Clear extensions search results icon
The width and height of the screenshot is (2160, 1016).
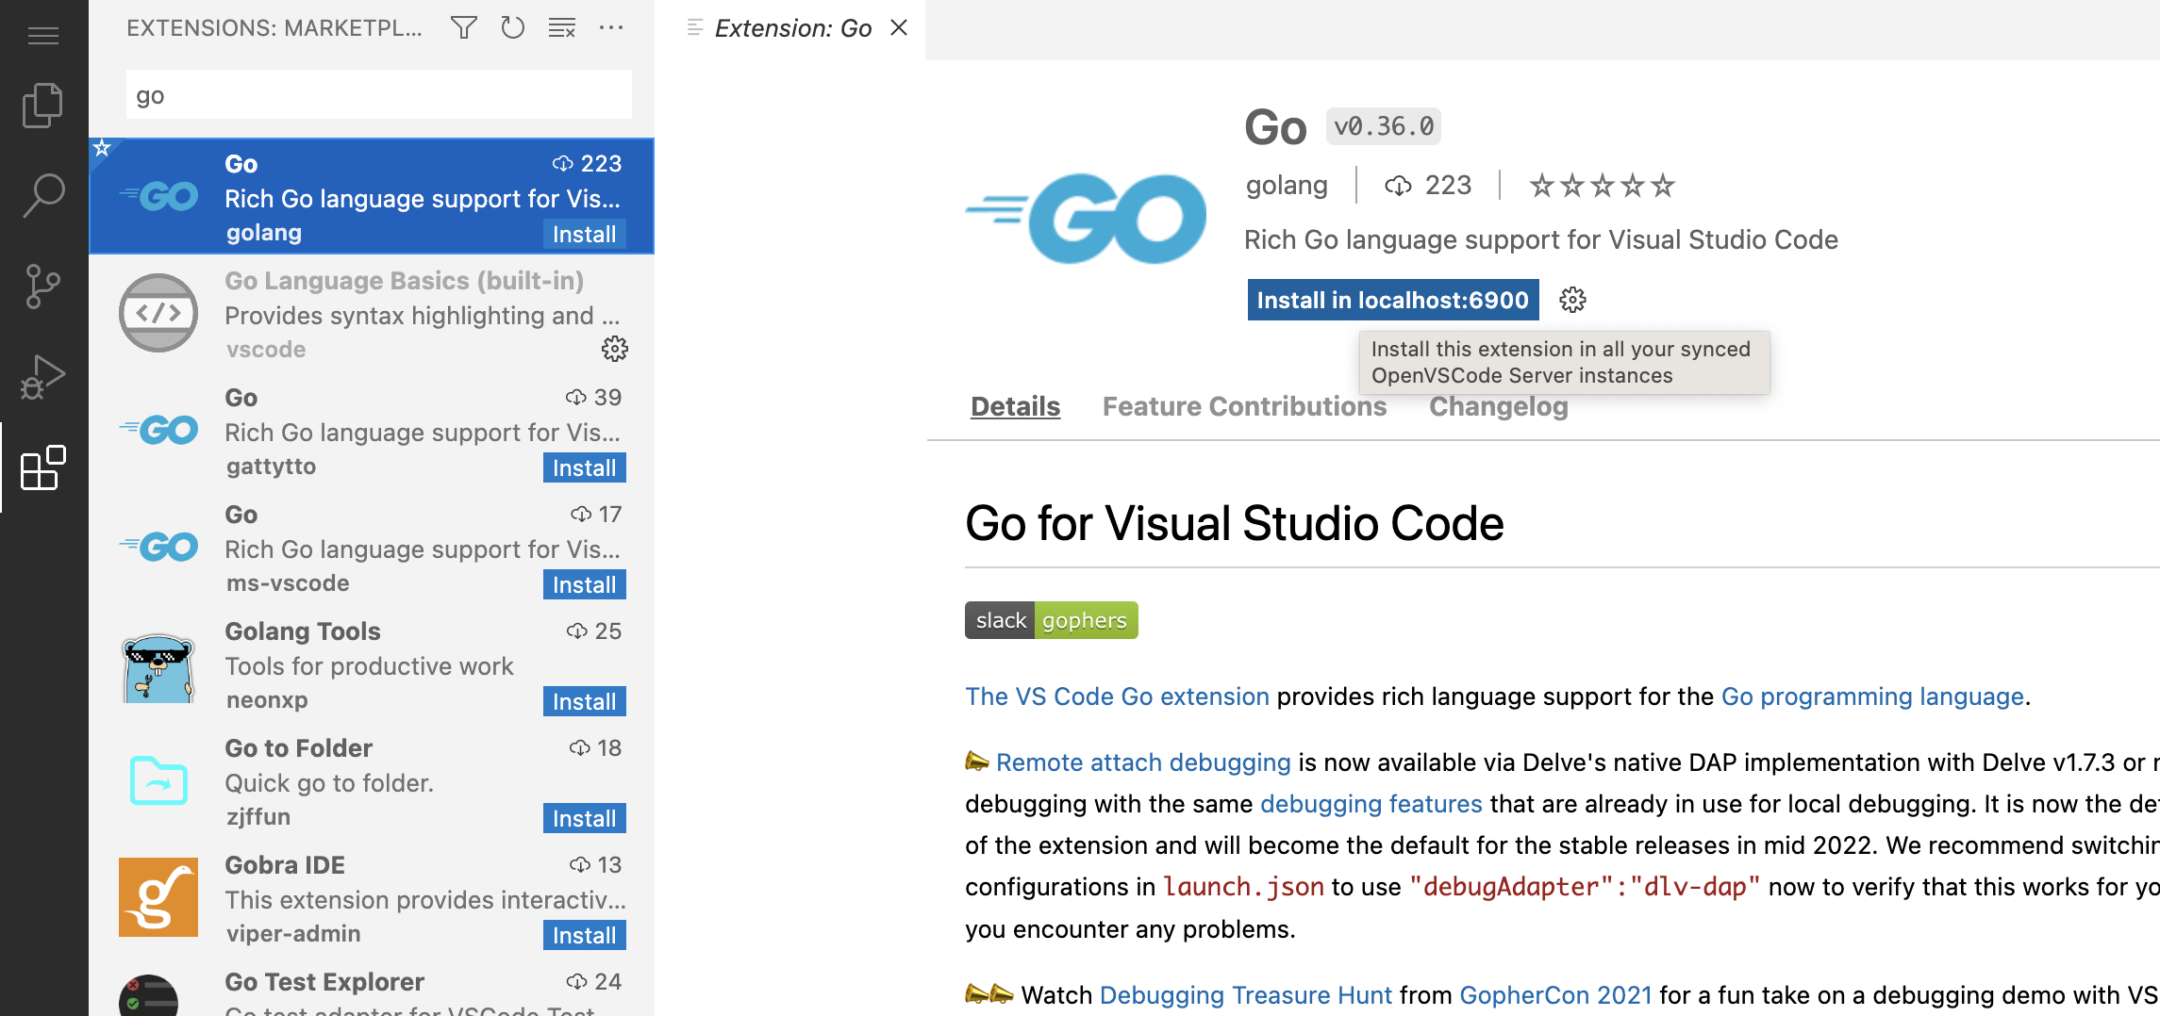(x=562, y=28)
